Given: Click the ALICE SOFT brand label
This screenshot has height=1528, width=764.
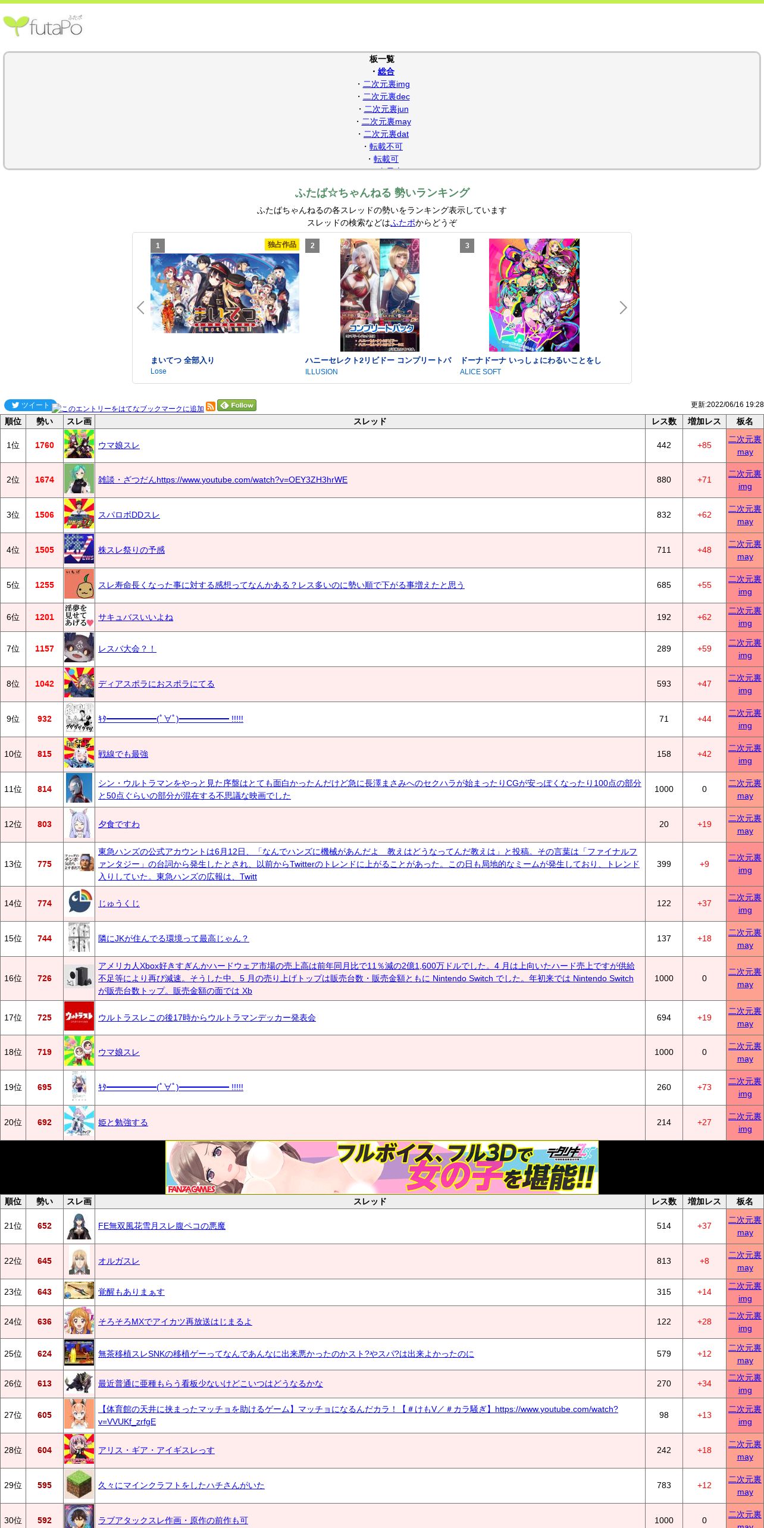Looking at the screenshot, I should 480,372.
